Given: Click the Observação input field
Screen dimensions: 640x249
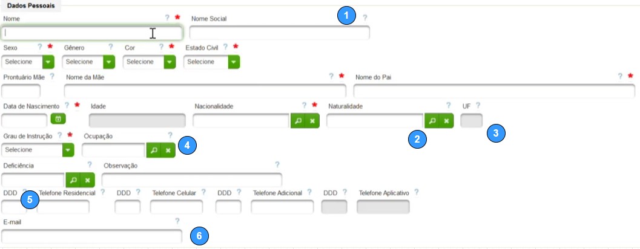Looking at the screenshot, I should tap(192, 179).
